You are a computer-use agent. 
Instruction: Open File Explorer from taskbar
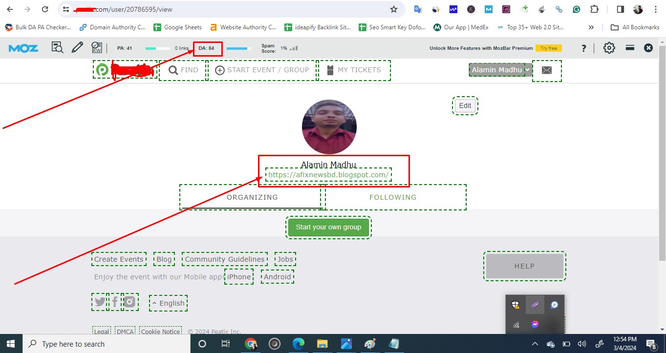[322, 344]
